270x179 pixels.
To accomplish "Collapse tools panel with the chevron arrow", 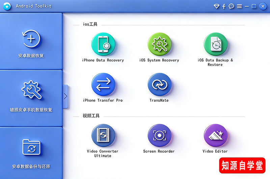I will [65, 96].
